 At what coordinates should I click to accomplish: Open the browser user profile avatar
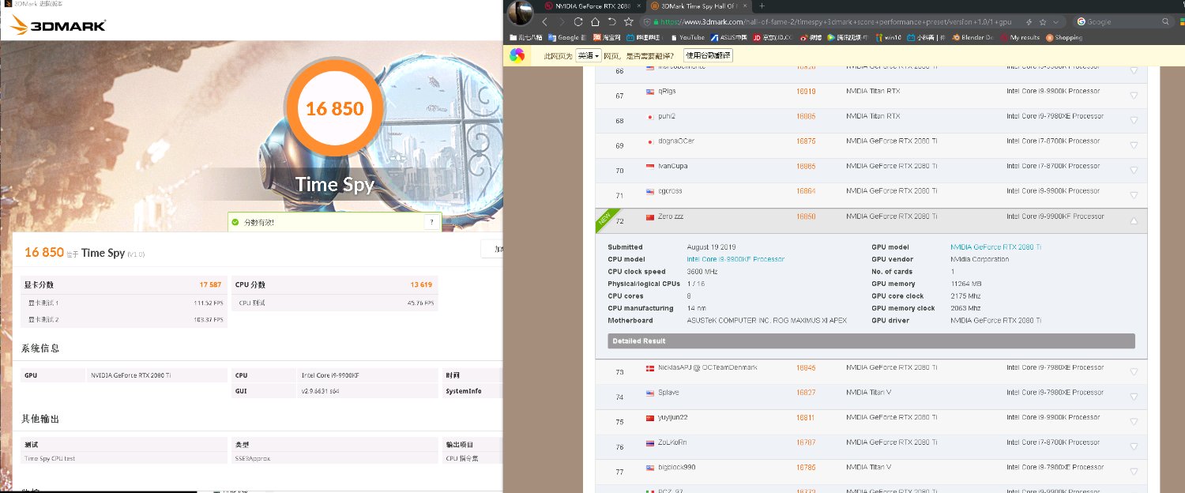(x=520, y=12)
